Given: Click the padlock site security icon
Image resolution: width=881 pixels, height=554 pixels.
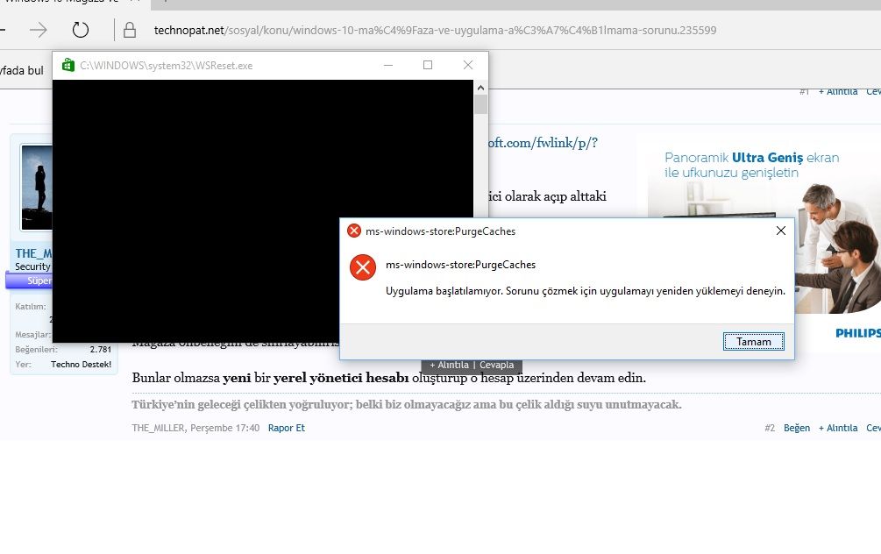Looking at the screenshot, I should 129,30.
